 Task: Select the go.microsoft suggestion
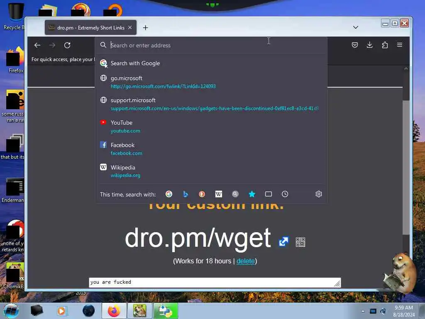tap(211, 82)
